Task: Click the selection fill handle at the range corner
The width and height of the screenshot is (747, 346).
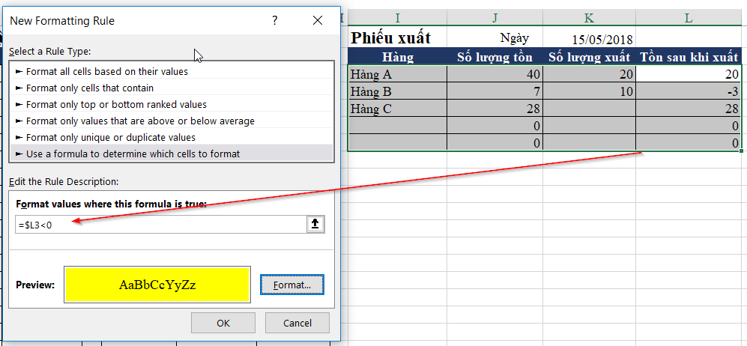Action: [x=742, y=151]
